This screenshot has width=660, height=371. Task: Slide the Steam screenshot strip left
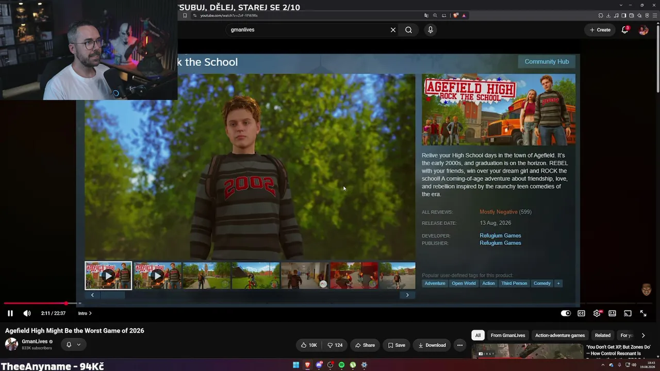pos(92,295)
